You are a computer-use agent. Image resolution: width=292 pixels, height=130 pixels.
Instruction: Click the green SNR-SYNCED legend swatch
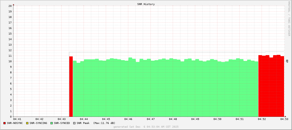tap(52, 123)
